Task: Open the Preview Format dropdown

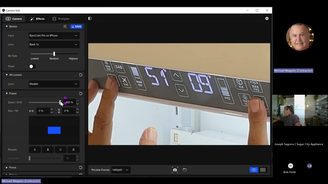Action: [120, 170]
